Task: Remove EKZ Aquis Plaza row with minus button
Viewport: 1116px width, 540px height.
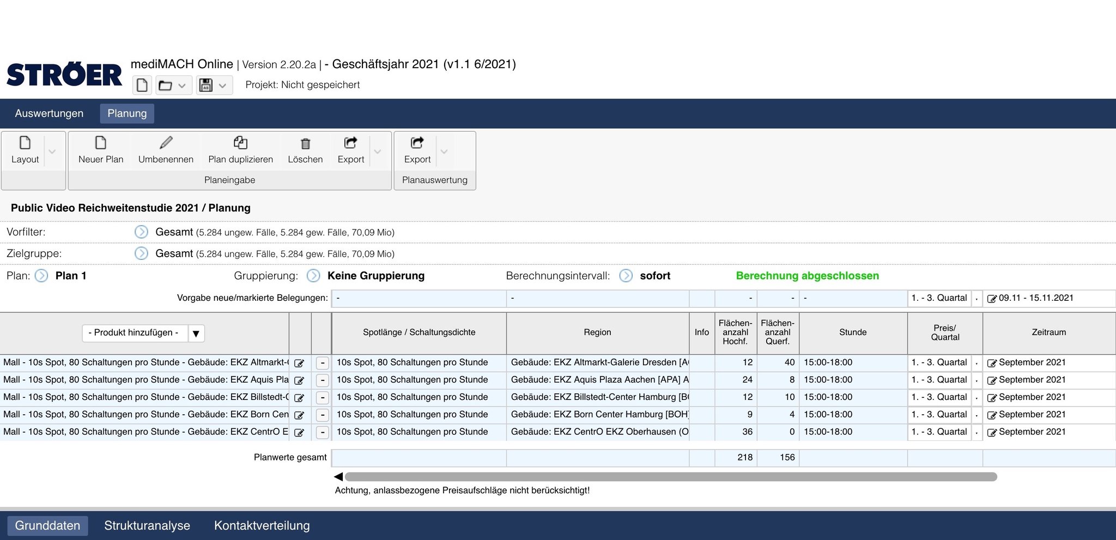Action: [x=322, y=380]
